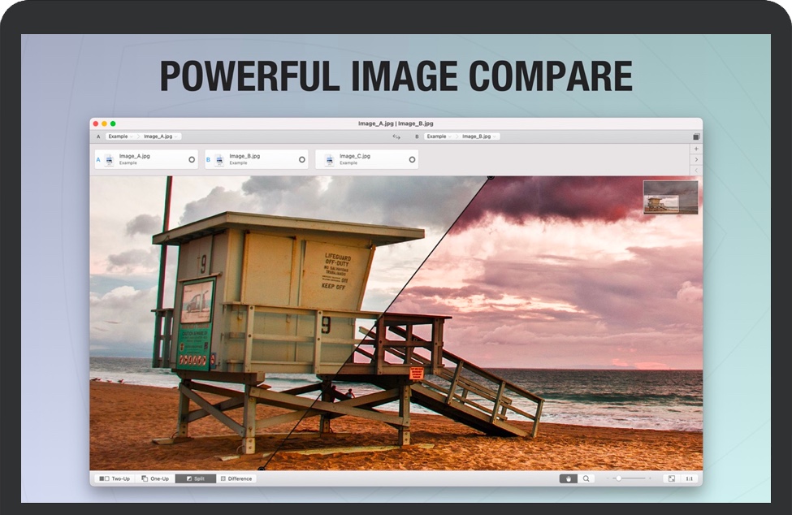The image size is (792, 515).
Task: Click the swap A and B arrows icon
Action: (x=396, y=136)
